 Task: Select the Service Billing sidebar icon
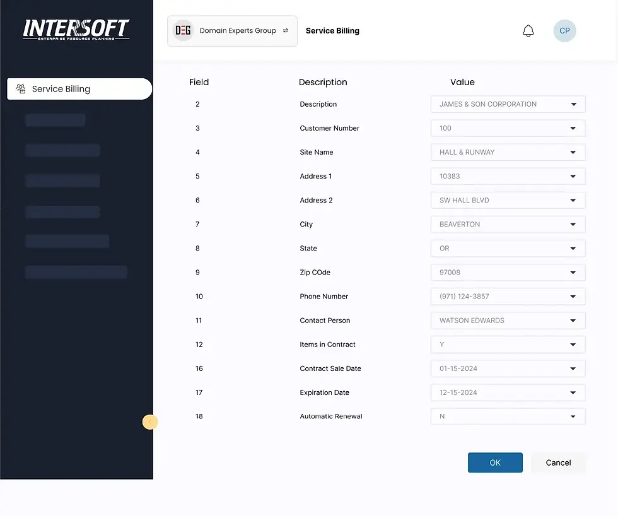click(22, 88)
